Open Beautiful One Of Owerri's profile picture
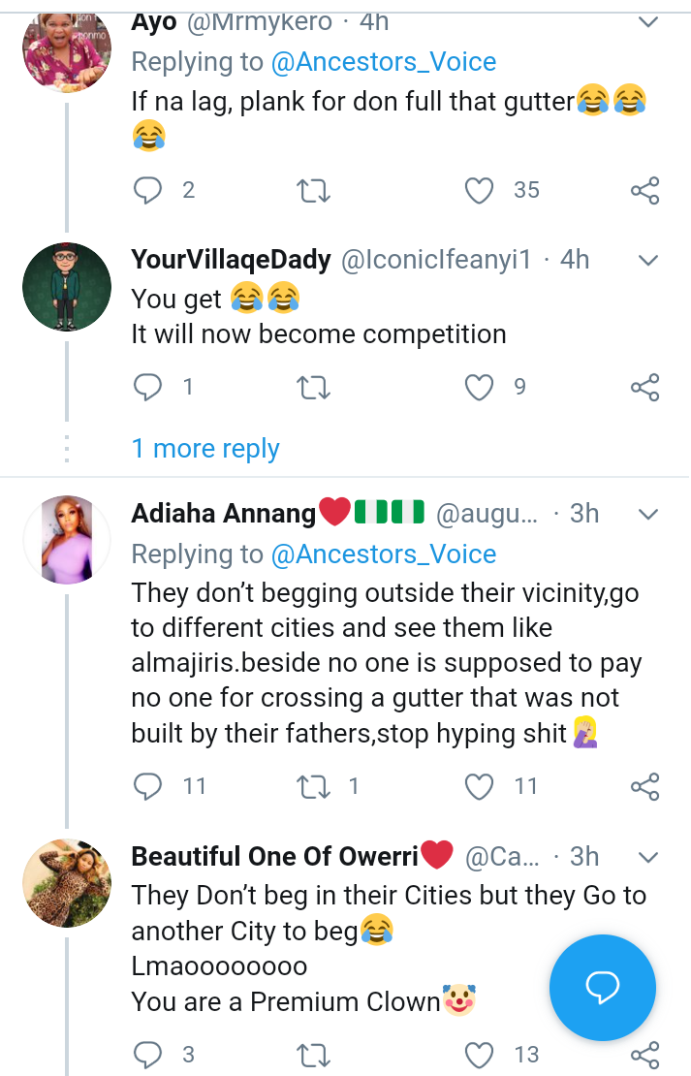The height and width of the screenshot is (1076, 691). (67, 882)
